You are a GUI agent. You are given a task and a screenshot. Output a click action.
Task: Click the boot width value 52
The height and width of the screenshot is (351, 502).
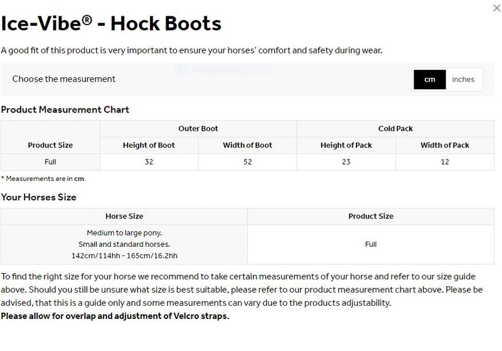click(x=247, y=162)
